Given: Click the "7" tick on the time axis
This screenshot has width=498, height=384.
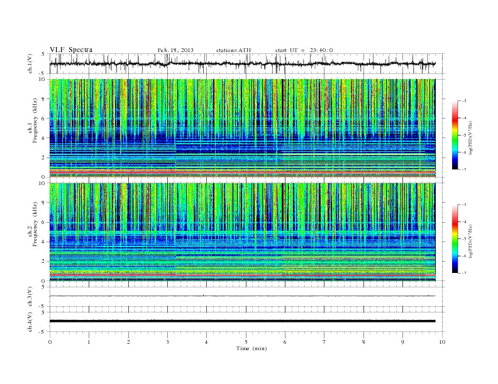Looking at the screenshot, I should click(324, 342).
